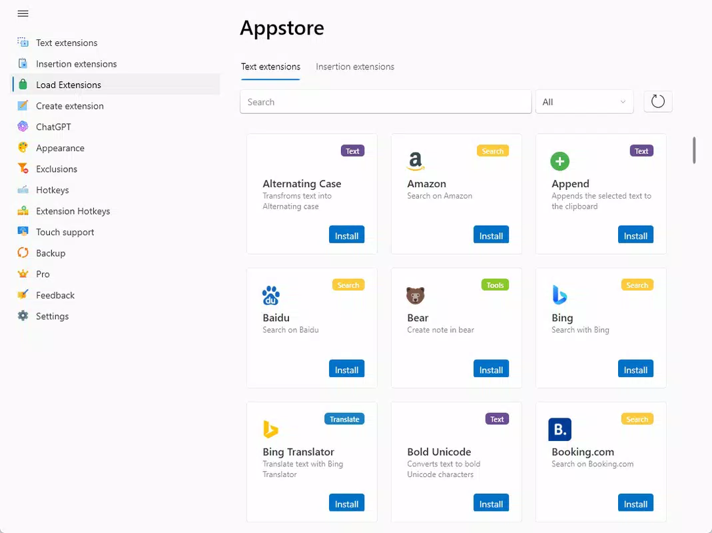Click the refresh appstore list icon
The height and width of the screenshot is (533, 712).
point(658,101)
